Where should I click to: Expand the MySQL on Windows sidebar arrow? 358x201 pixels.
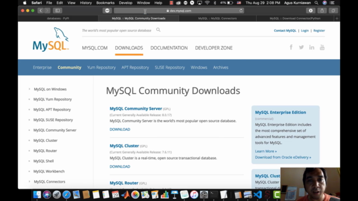[29, 89]
